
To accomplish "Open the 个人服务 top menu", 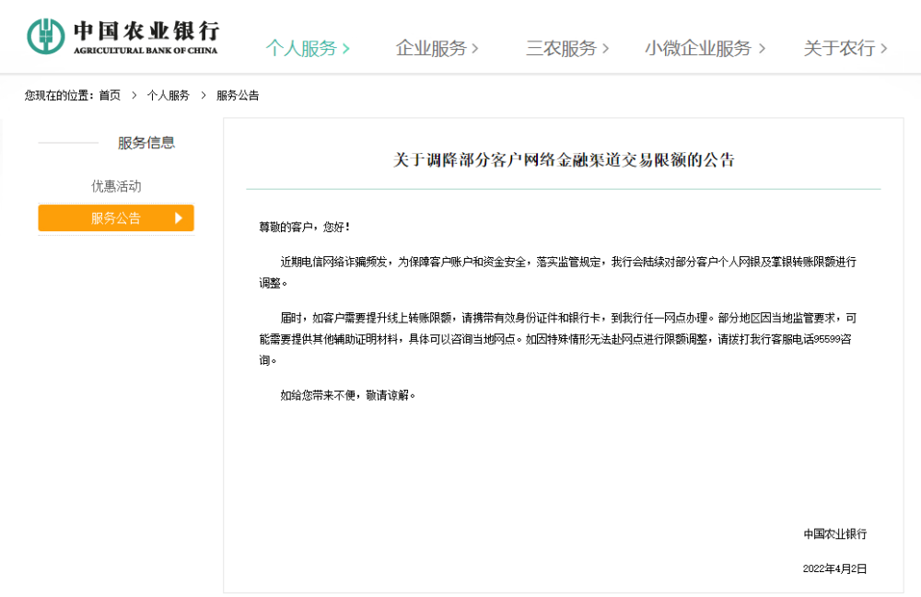I will [x=301, y=48].
